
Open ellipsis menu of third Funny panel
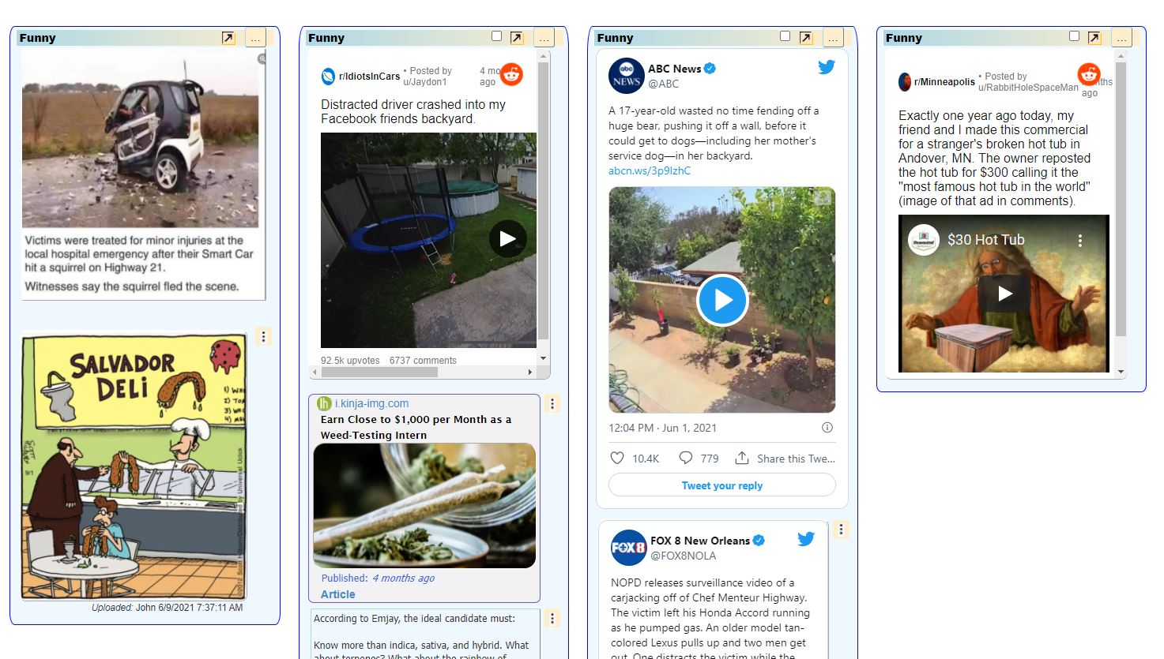tap(833, 38)
